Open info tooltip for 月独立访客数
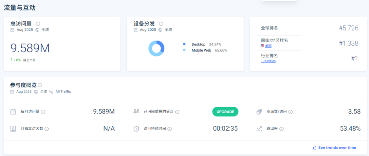The image size is (369, 156). [x=47, y=129]
